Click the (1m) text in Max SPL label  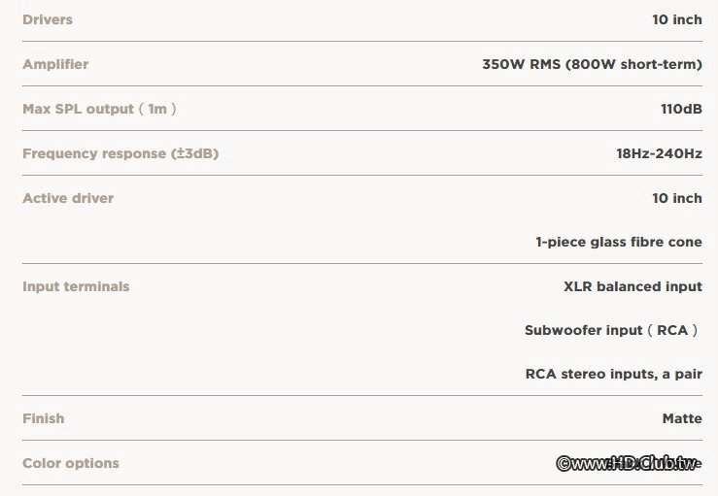[x=157, y=109]
